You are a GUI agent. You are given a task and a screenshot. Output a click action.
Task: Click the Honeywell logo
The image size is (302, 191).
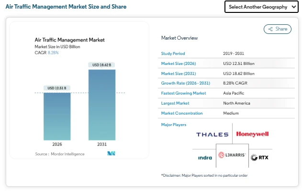coord(252,134)
